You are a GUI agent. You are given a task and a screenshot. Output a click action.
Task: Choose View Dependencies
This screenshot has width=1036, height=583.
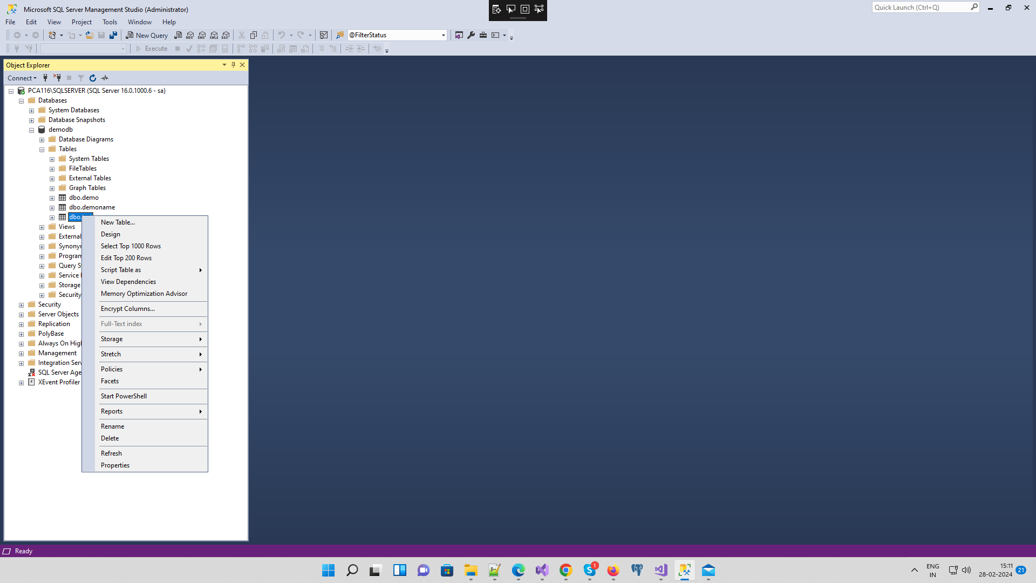(x=145, y=282)
